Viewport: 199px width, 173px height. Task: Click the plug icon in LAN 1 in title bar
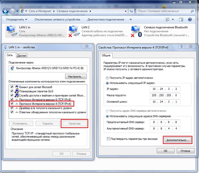point(5,47)
